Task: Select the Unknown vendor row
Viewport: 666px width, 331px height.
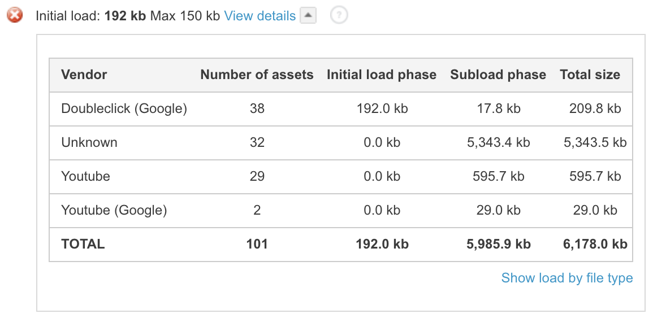Action: click(x=89, y=142)
